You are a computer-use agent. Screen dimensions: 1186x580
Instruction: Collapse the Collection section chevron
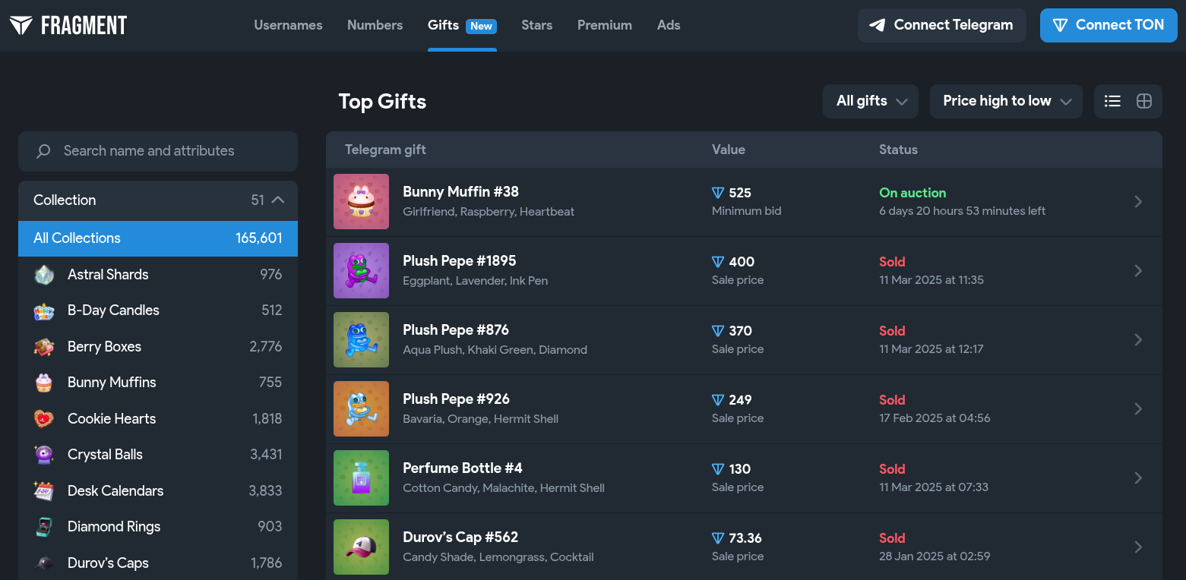pos(278,200)
